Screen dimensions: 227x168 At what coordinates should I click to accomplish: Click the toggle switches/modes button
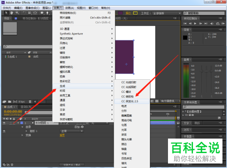coord(72,165)
